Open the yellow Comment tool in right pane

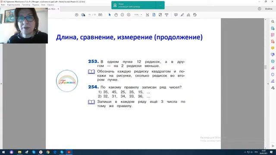273,48
